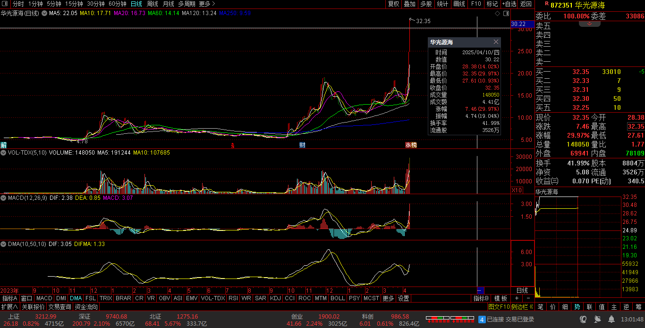Select the 势 tab in sidebar
Viewport: 645px width, 328px height.
point(577,307)
